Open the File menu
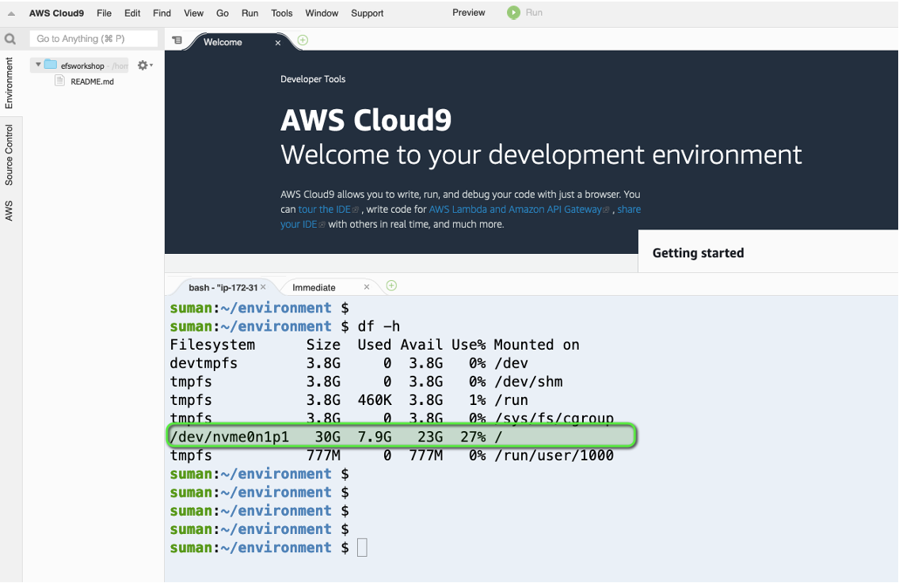899x583 pixels. click(105, 13)
